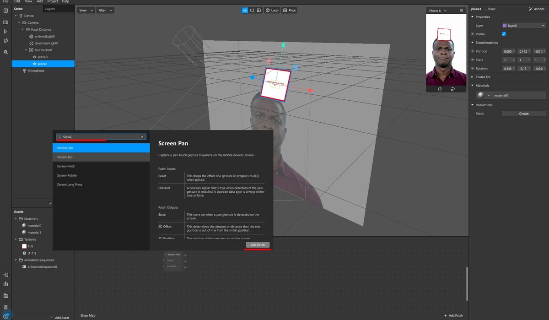Open the bug report icon

(x=5, y=307)
